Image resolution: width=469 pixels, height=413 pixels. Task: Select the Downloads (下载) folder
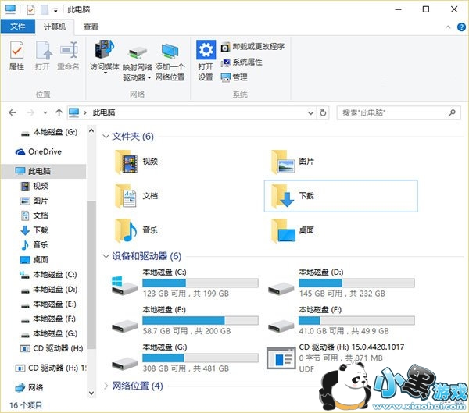point(341,196)
